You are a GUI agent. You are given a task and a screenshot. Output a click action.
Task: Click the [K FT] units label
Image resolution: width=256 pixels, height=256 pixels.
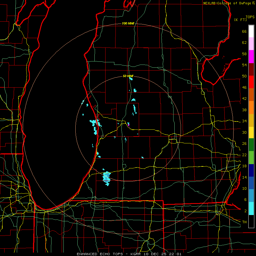click(240, 20)
